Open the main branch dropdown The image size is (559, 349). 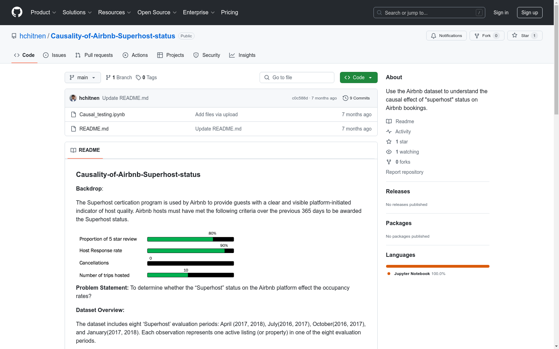(83, 77)
